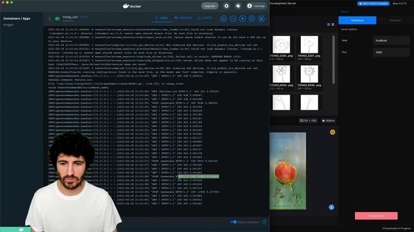This screenshot has width=414, height=232.
Task: Click Downloads In Progress status text
Action: [397, 229]
